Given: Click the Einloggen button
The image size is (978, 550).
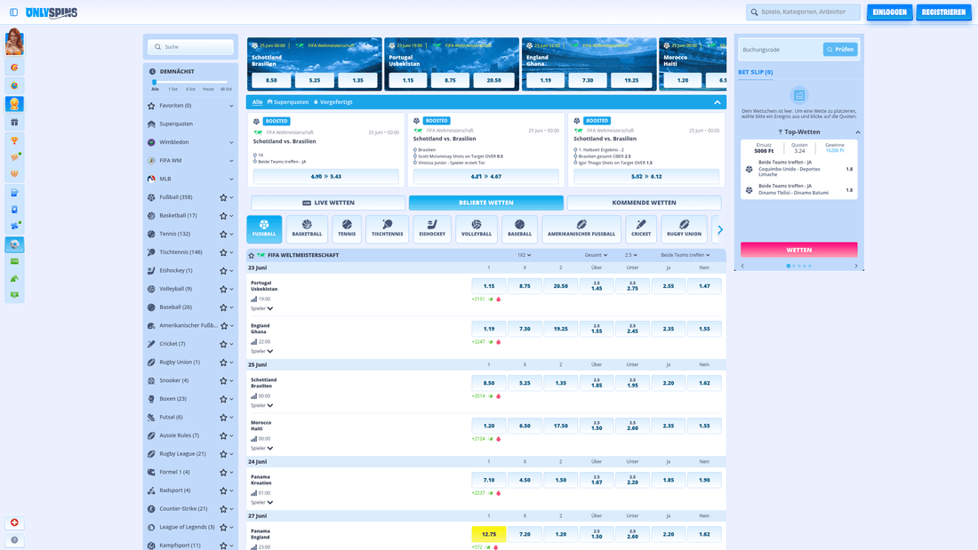Looking at the screenshot, I should pos(889,12).
